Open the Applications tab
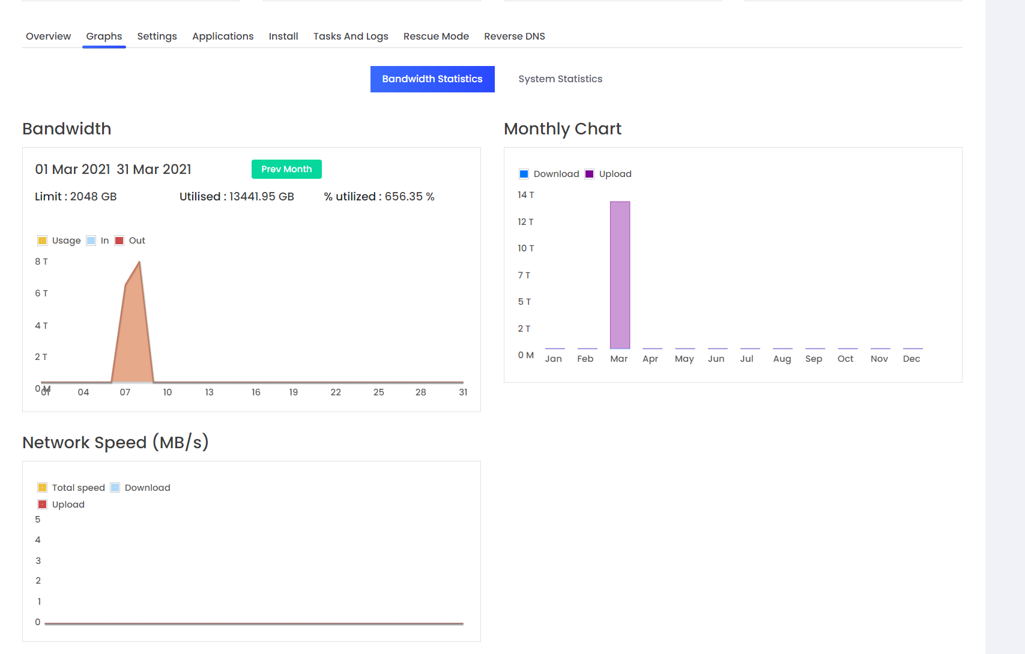This screenshot has height=654, width=1025. point(223,36)
